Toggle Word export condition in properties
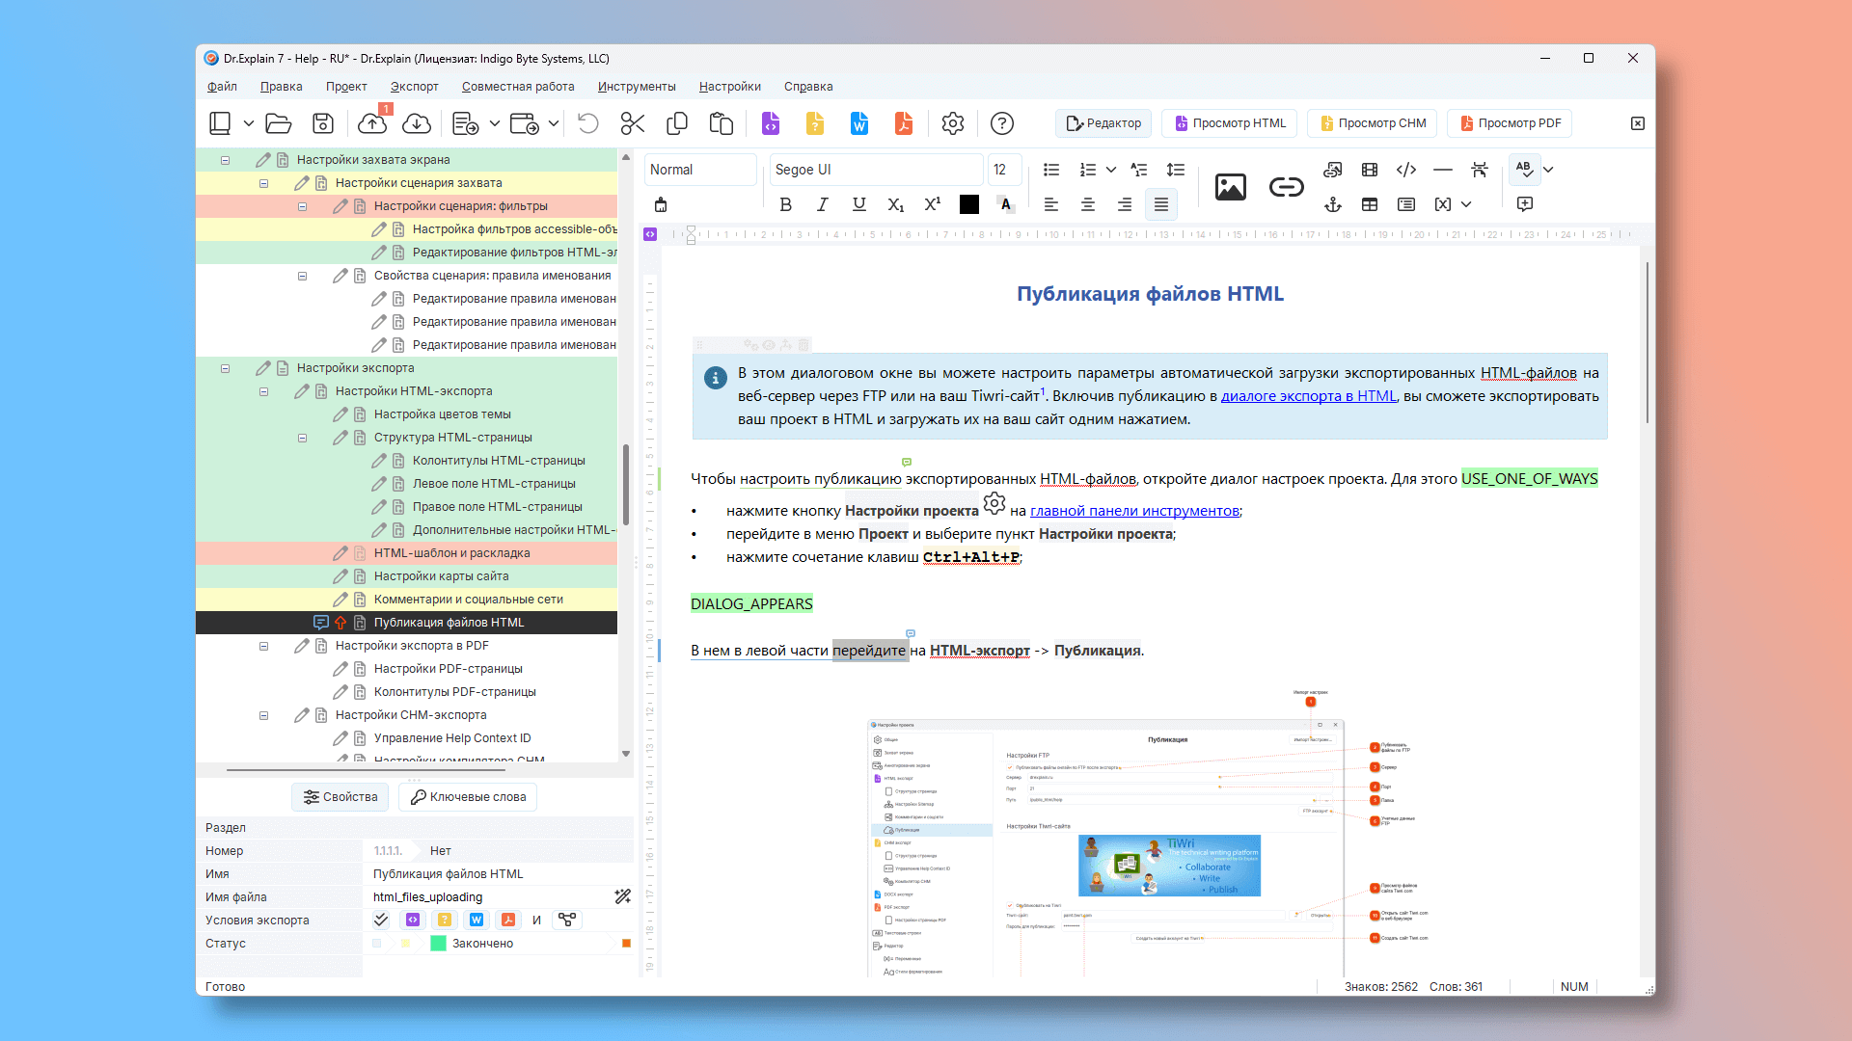The image size is (1852, 1041). pyautogui.click(x=476, y=920)
